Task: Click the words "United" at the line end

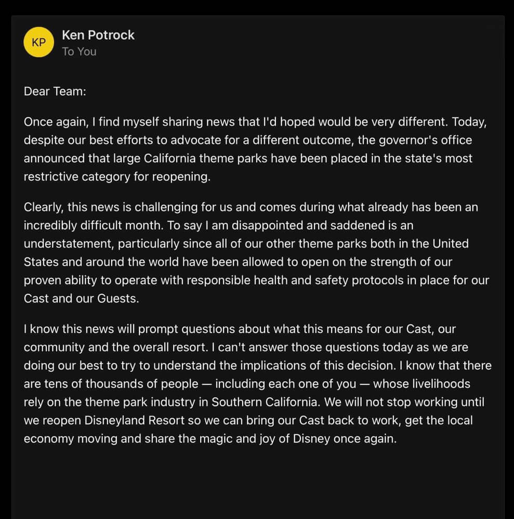Action: coord(451,243)
